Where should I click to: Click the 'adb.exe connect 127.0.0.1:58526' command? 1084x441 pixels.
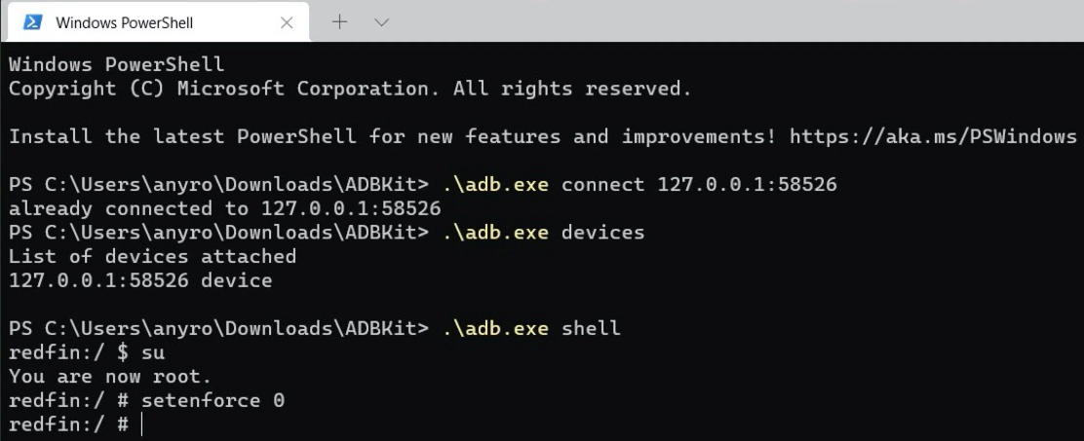pos(639,184)
